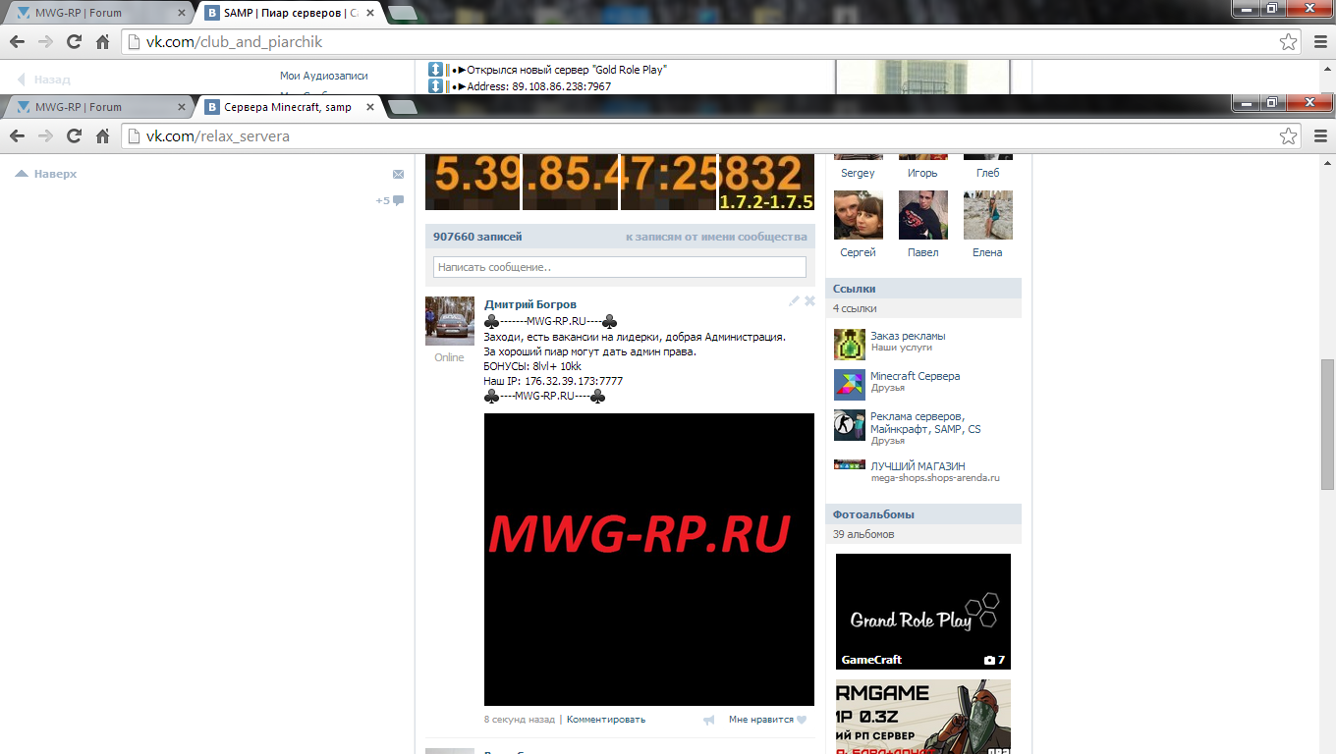Switch to 'Сервера Minecraft, samp' tab
The image size is (1336, 754).
point(287,107)
